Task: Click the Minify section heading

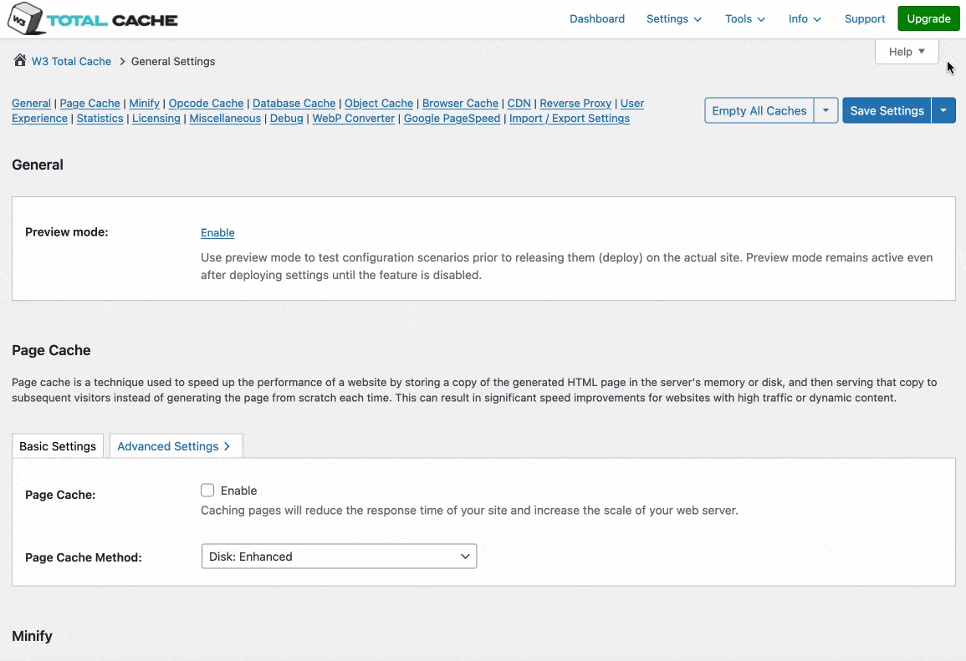Action: (32, 636)
